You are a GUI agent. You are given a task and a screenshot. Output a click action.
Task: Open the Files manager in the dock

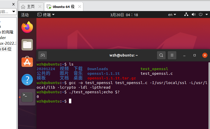pyautogui.click(x=27, y=45)
